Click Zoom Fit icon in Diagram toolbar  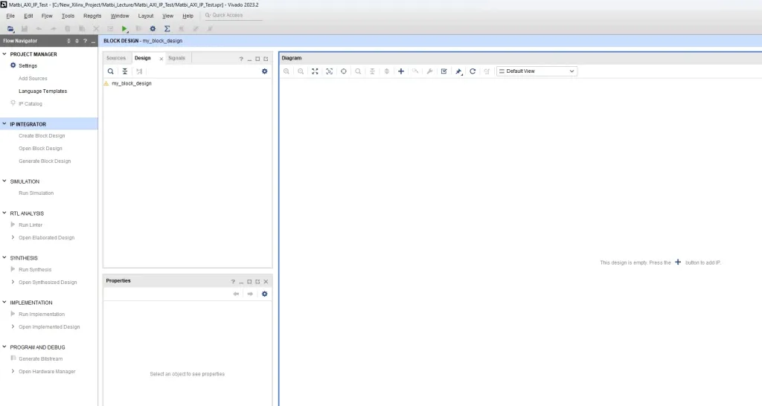315,71
